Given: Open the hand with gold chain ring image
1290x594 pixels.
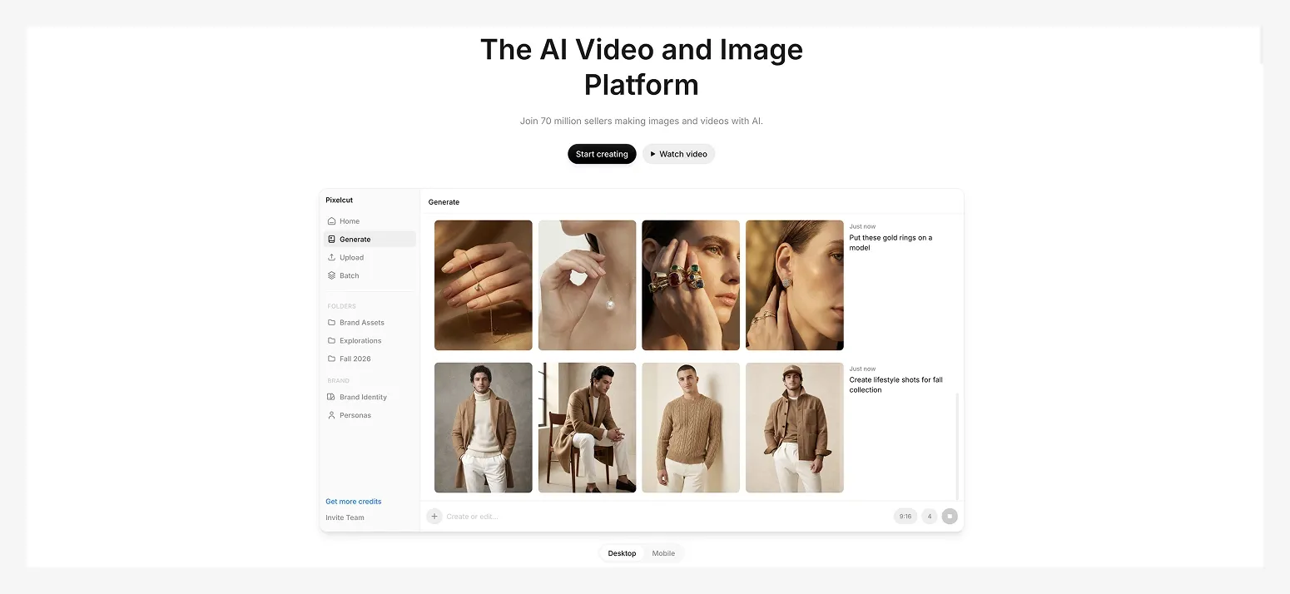Looking at the screenshot, I should pyautogui.click(x=484, y=285).
